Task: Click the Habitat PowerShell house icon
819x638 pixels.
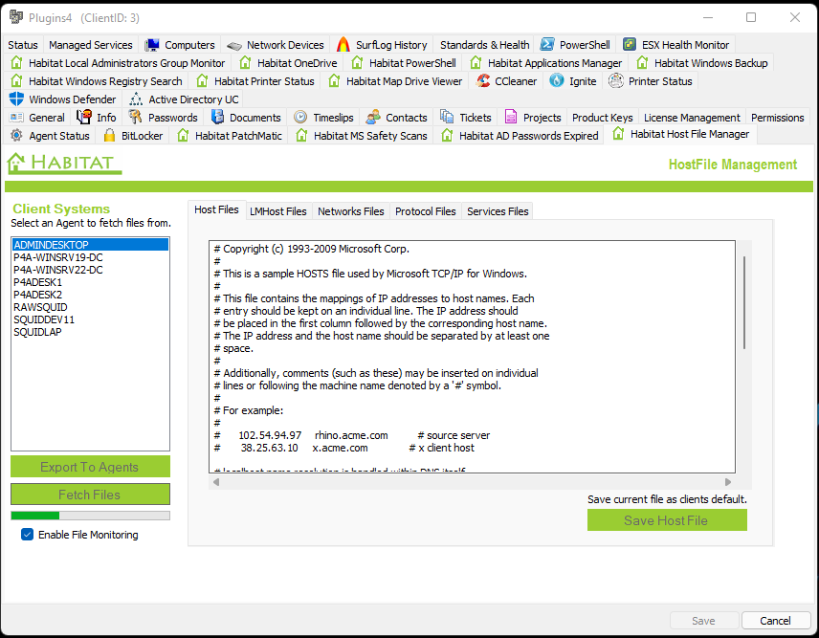Action: click(357, 62)
